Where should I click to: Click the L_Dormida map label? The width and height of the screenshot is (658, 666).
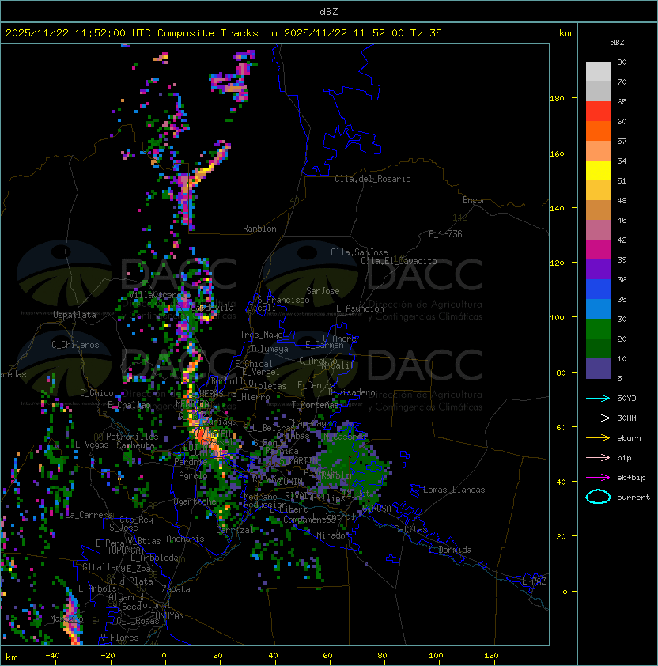click(450, 550)
